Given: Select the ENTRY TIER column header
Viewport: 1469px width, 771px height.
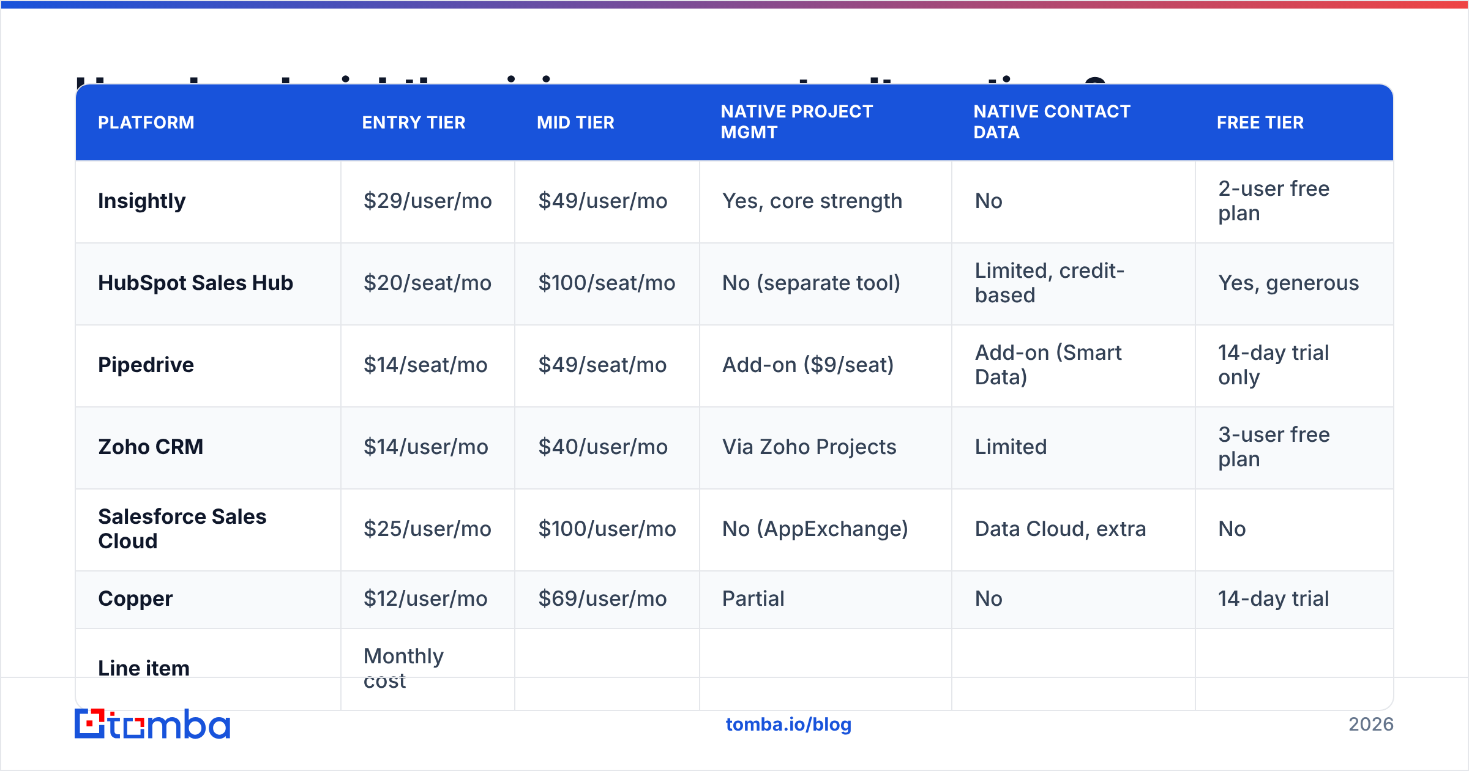Looking at the screenshot, I should (x=414, y=122).
